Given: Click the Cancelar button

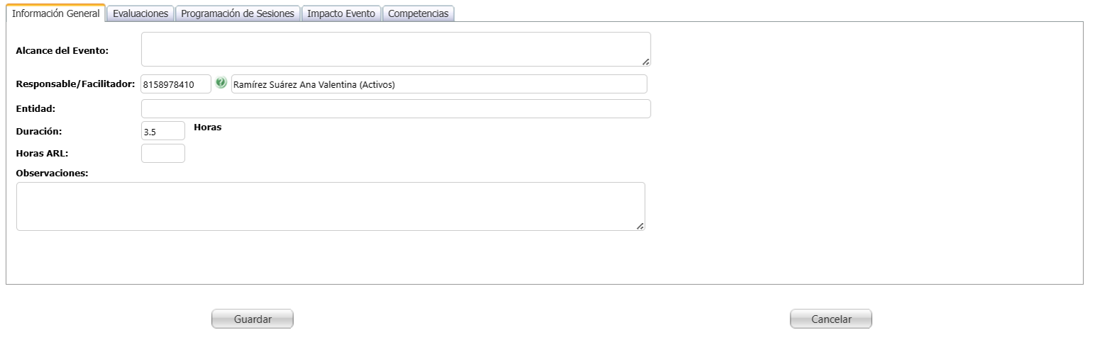Looking at the screenshot, I should [830, 319].
